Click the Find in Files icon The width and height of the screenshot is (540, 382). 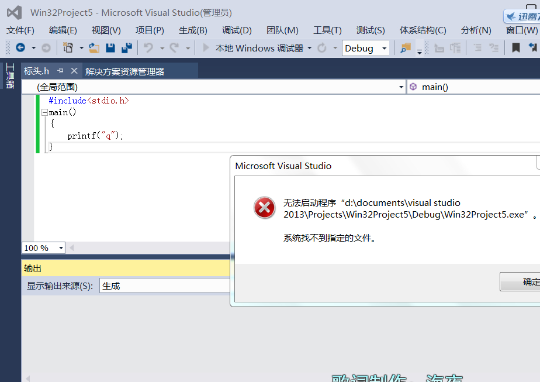(x=406, y=48)
